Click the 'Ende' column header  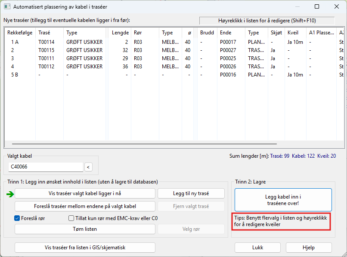tap(231, 33)
